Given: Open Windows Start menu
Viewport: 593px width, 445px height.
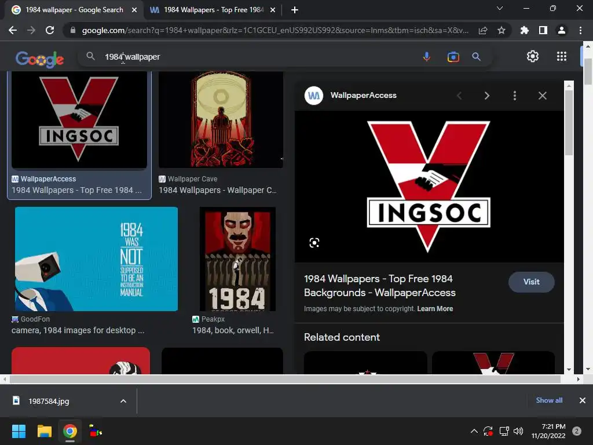Looking at the screenshot, I should 19,431.
